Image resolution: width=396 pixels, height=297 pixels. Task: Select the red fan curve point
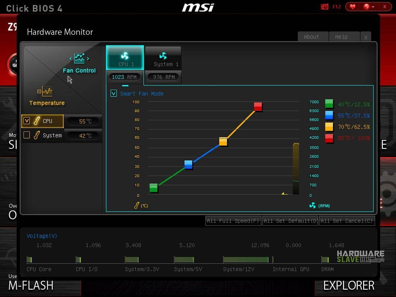pyautogui.click(x=258, y=107)
